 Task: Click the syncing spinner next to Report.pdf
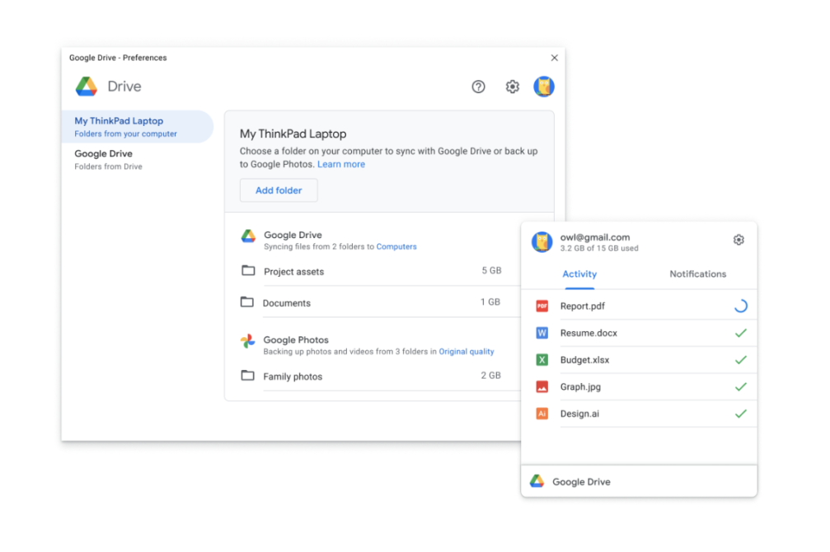pos(740,306)
